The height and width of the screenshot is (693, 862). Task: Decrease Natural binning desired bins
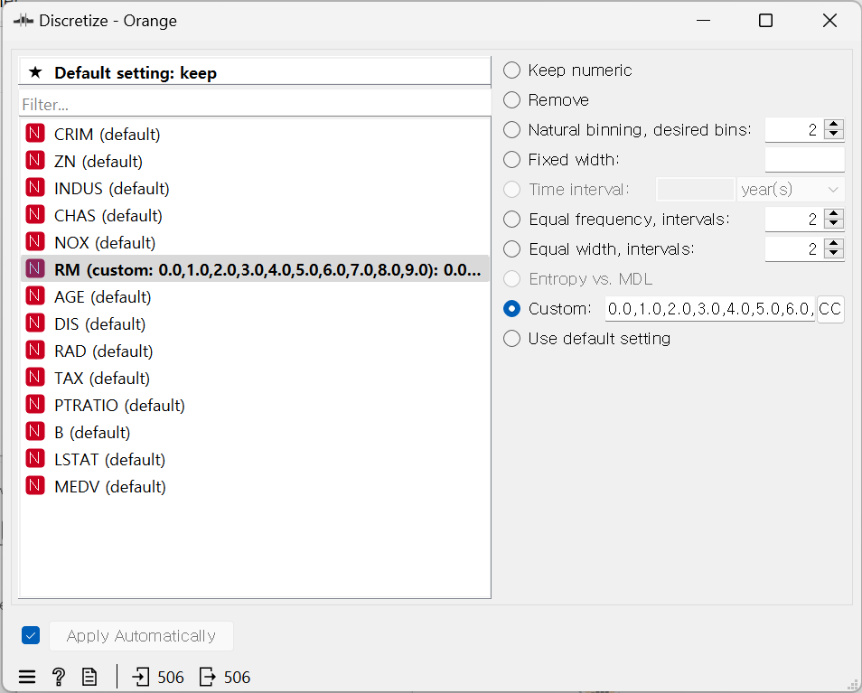tap(833, 135)
